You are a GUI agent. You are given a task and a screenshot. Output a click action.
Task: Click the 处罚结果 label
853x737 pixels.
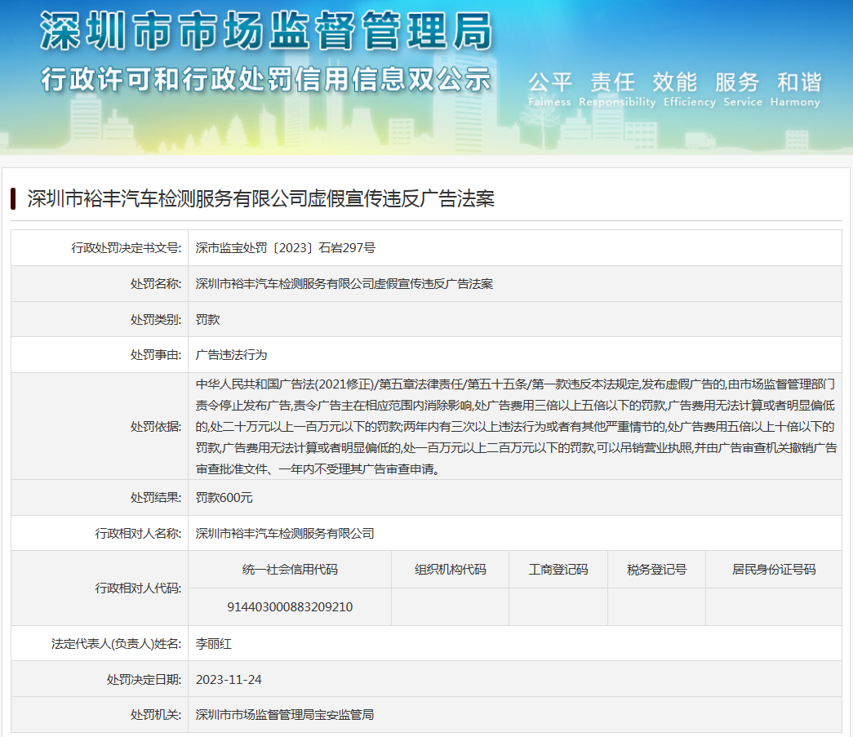tap(156, 498)
